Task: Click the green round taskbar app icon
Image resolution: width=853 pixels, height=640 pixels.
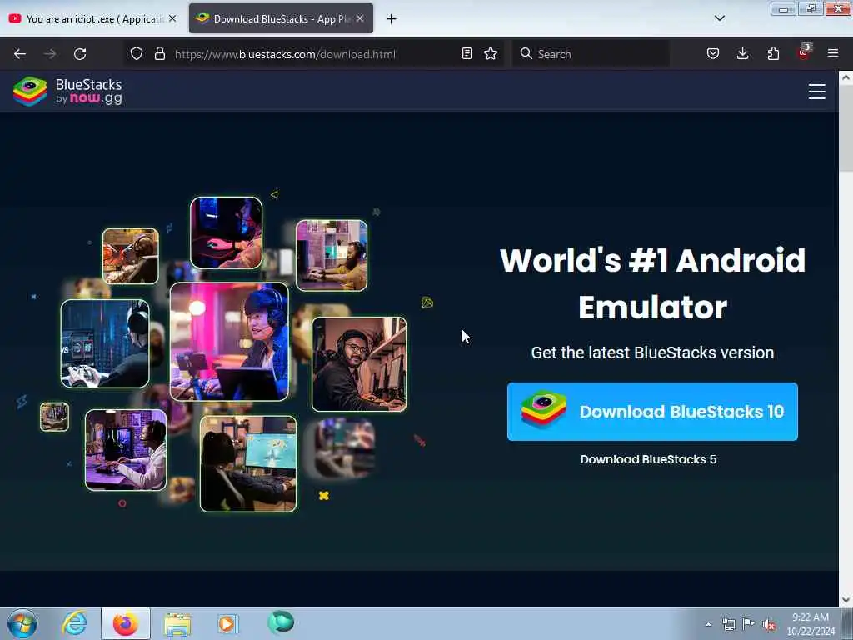Action: tap(281, 622)
